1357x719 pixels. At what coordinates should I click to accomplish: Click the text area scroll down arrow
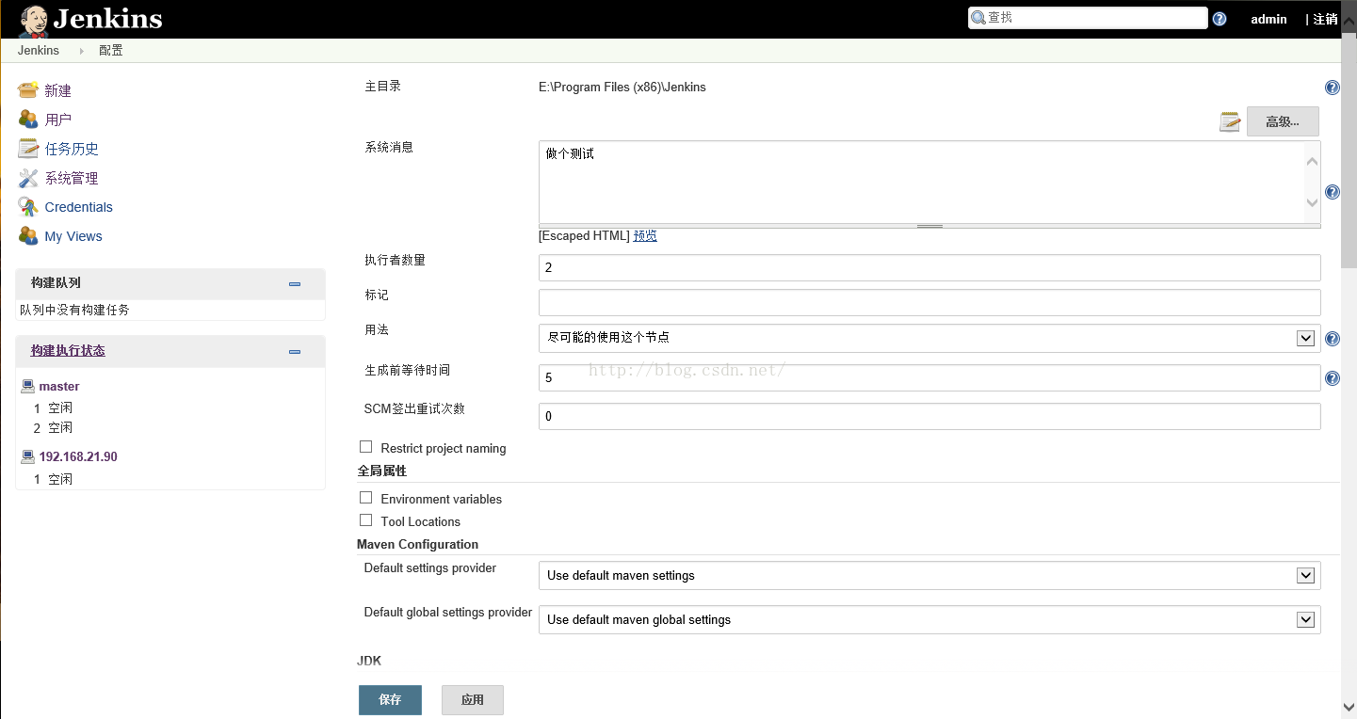1313,202
